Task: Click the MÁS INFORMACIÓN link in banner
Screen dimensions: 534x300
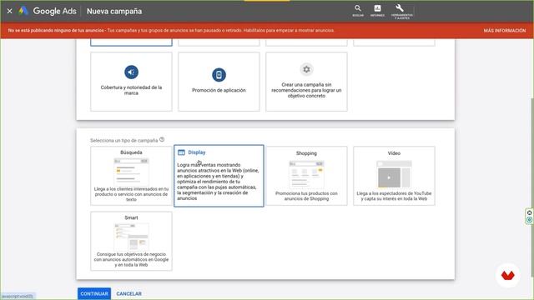Action: (x=504, y=31)
